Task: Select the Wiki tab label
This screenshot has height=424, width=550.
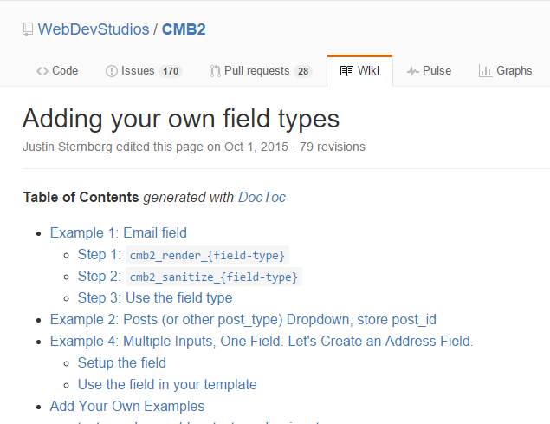Action: click(368, 70)
